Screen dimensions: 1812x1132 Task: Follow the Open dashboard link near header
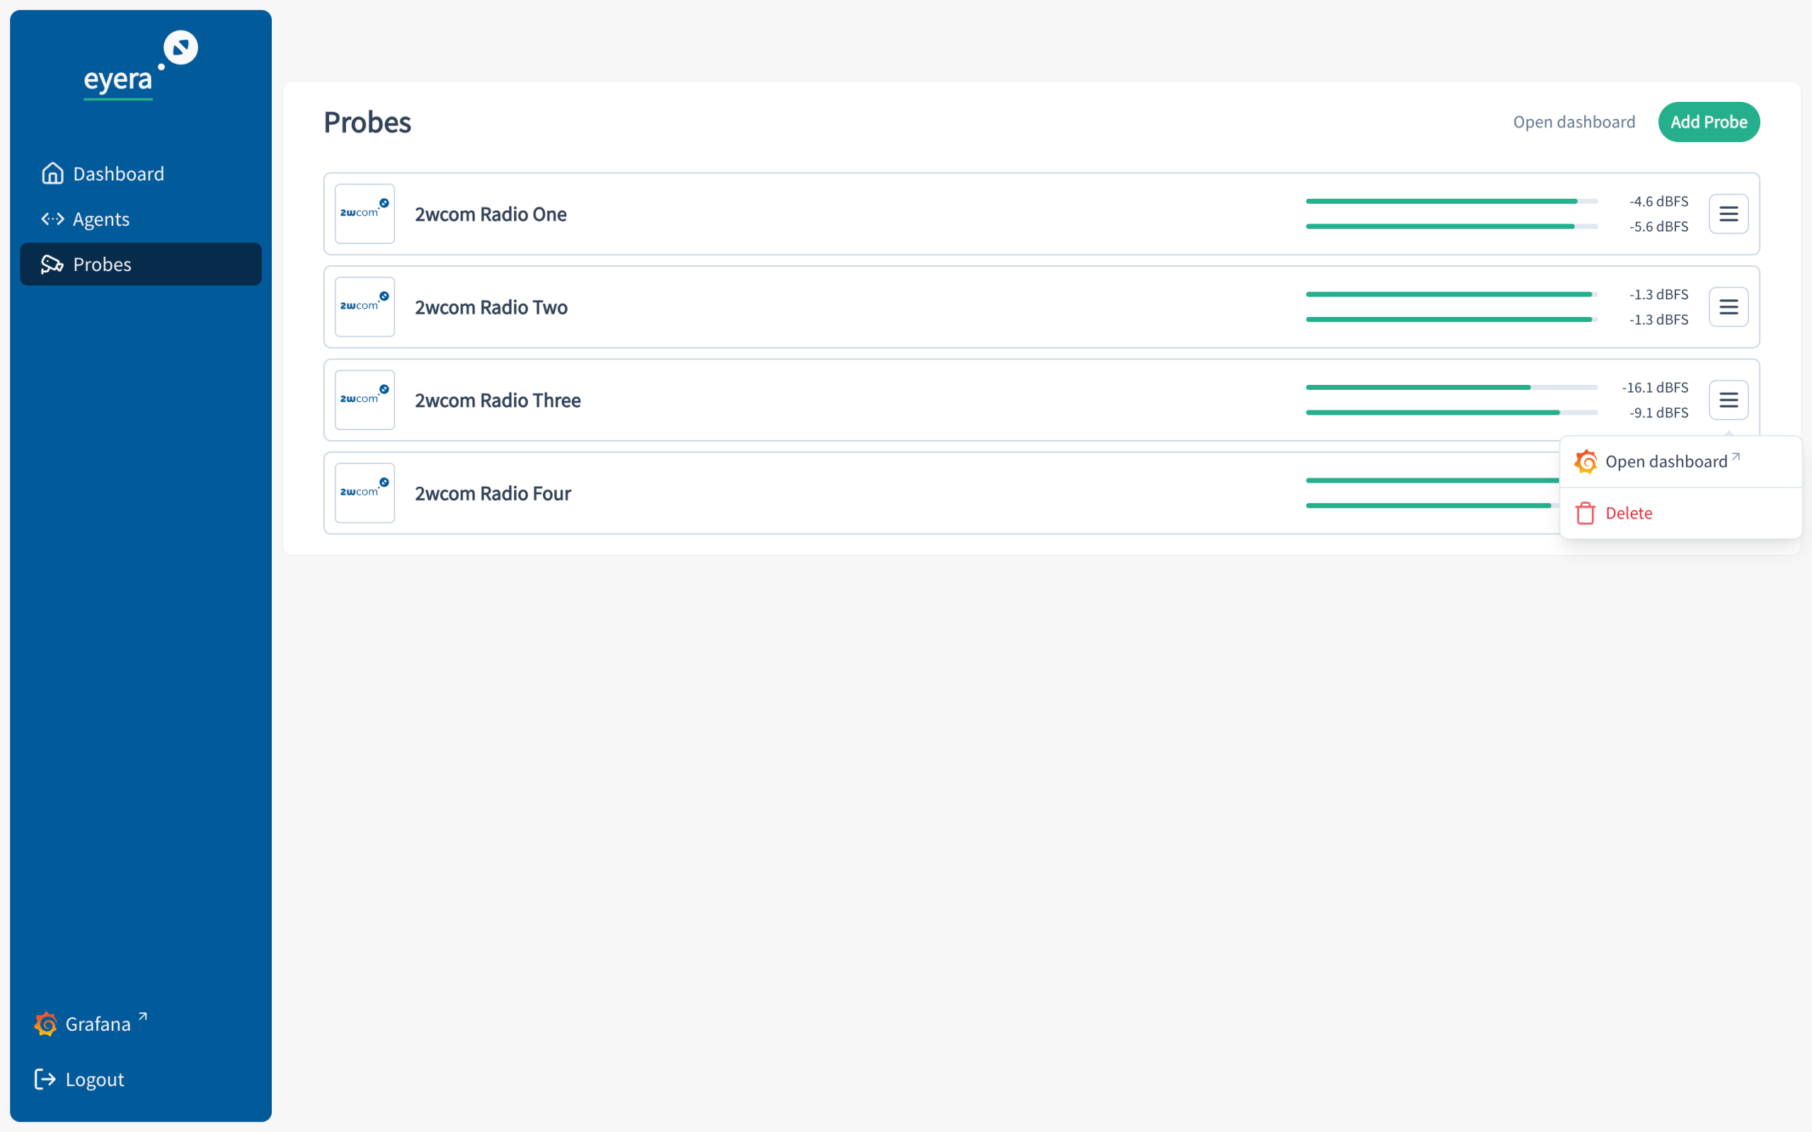[1574, 122]
